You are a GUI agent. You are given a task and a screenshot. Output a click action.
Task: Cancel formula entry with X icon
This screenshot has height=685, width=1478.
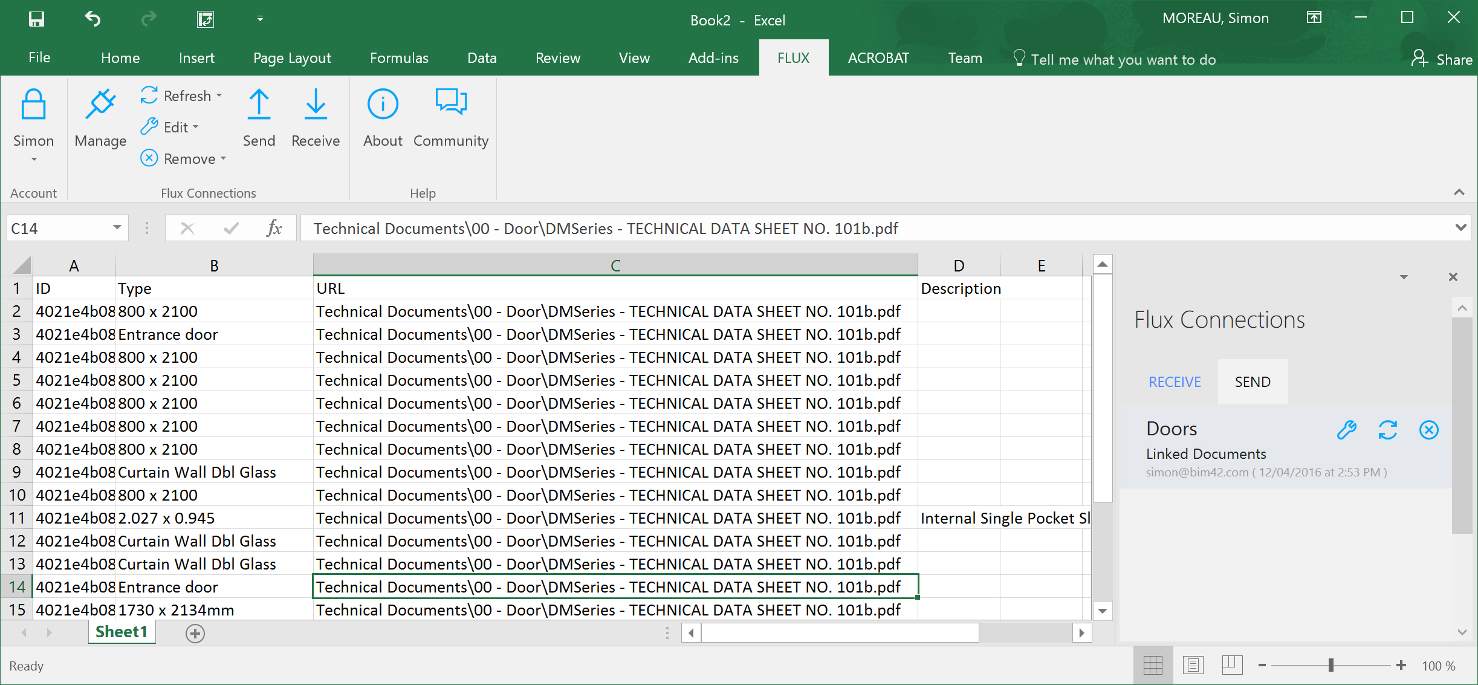point(187,228)
